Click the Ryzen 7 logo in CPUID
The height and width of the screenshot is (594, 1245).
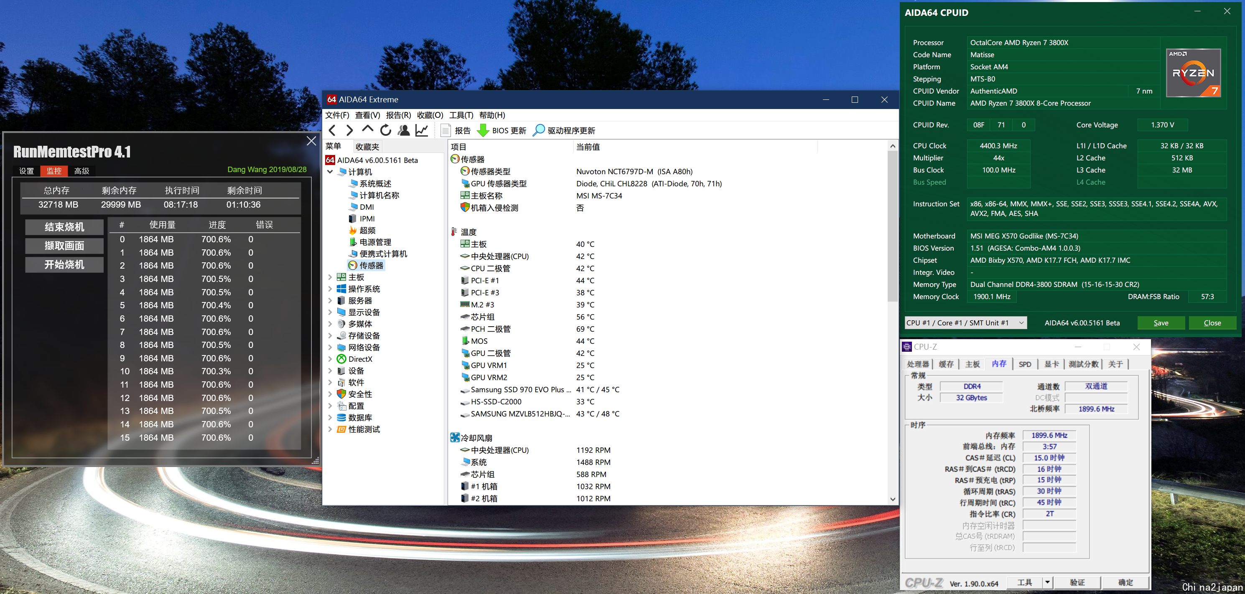[1193, 73]
